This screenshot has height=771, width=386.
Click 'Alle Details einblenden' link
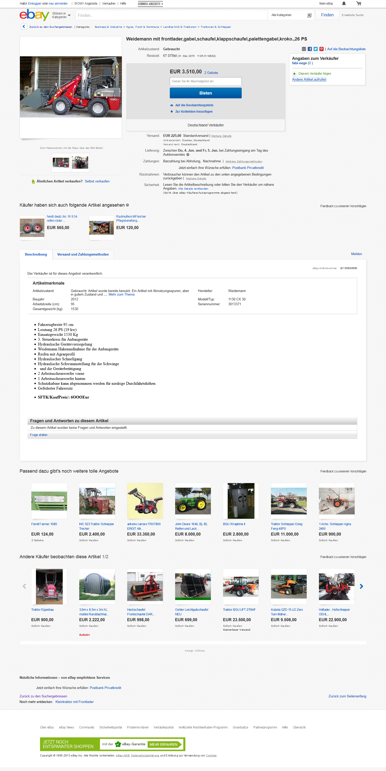[x=193, y=189]
